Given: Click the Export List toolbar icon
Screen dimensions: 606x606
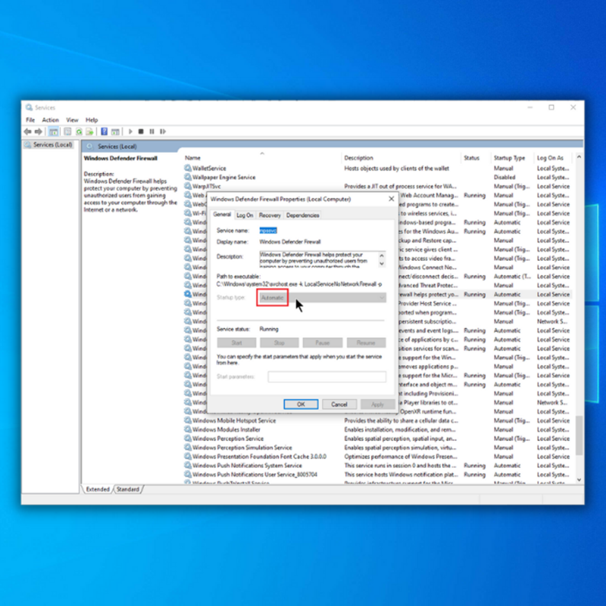Looking at the screenshot, I should (x=90, y=131).
